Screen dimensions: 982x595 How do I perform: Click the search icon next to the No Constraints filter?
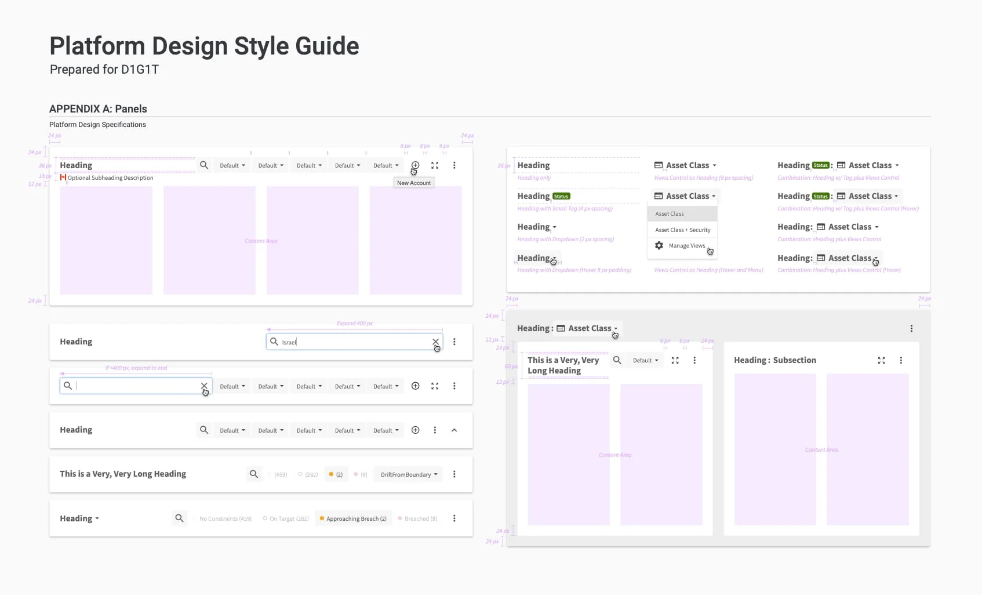179,518
